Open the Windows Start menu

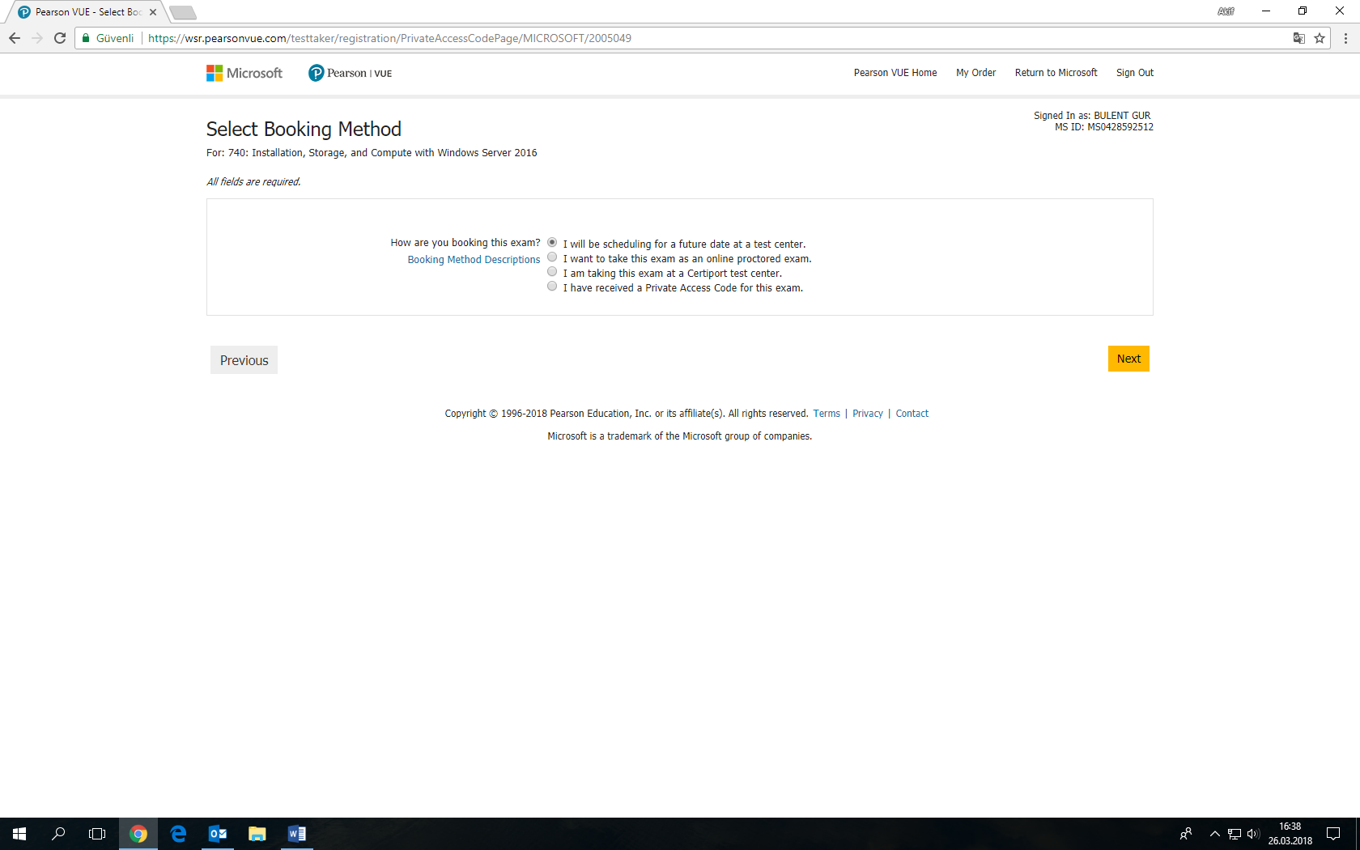point(19,834)
